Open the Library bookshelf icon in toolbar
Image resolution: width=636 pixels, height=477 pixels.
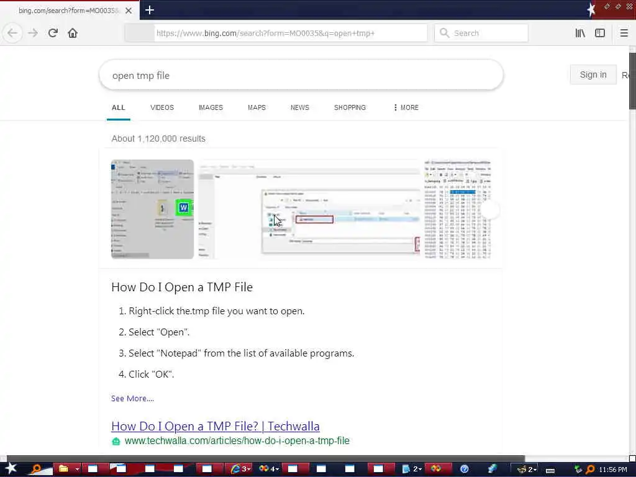tap(580, 33)
